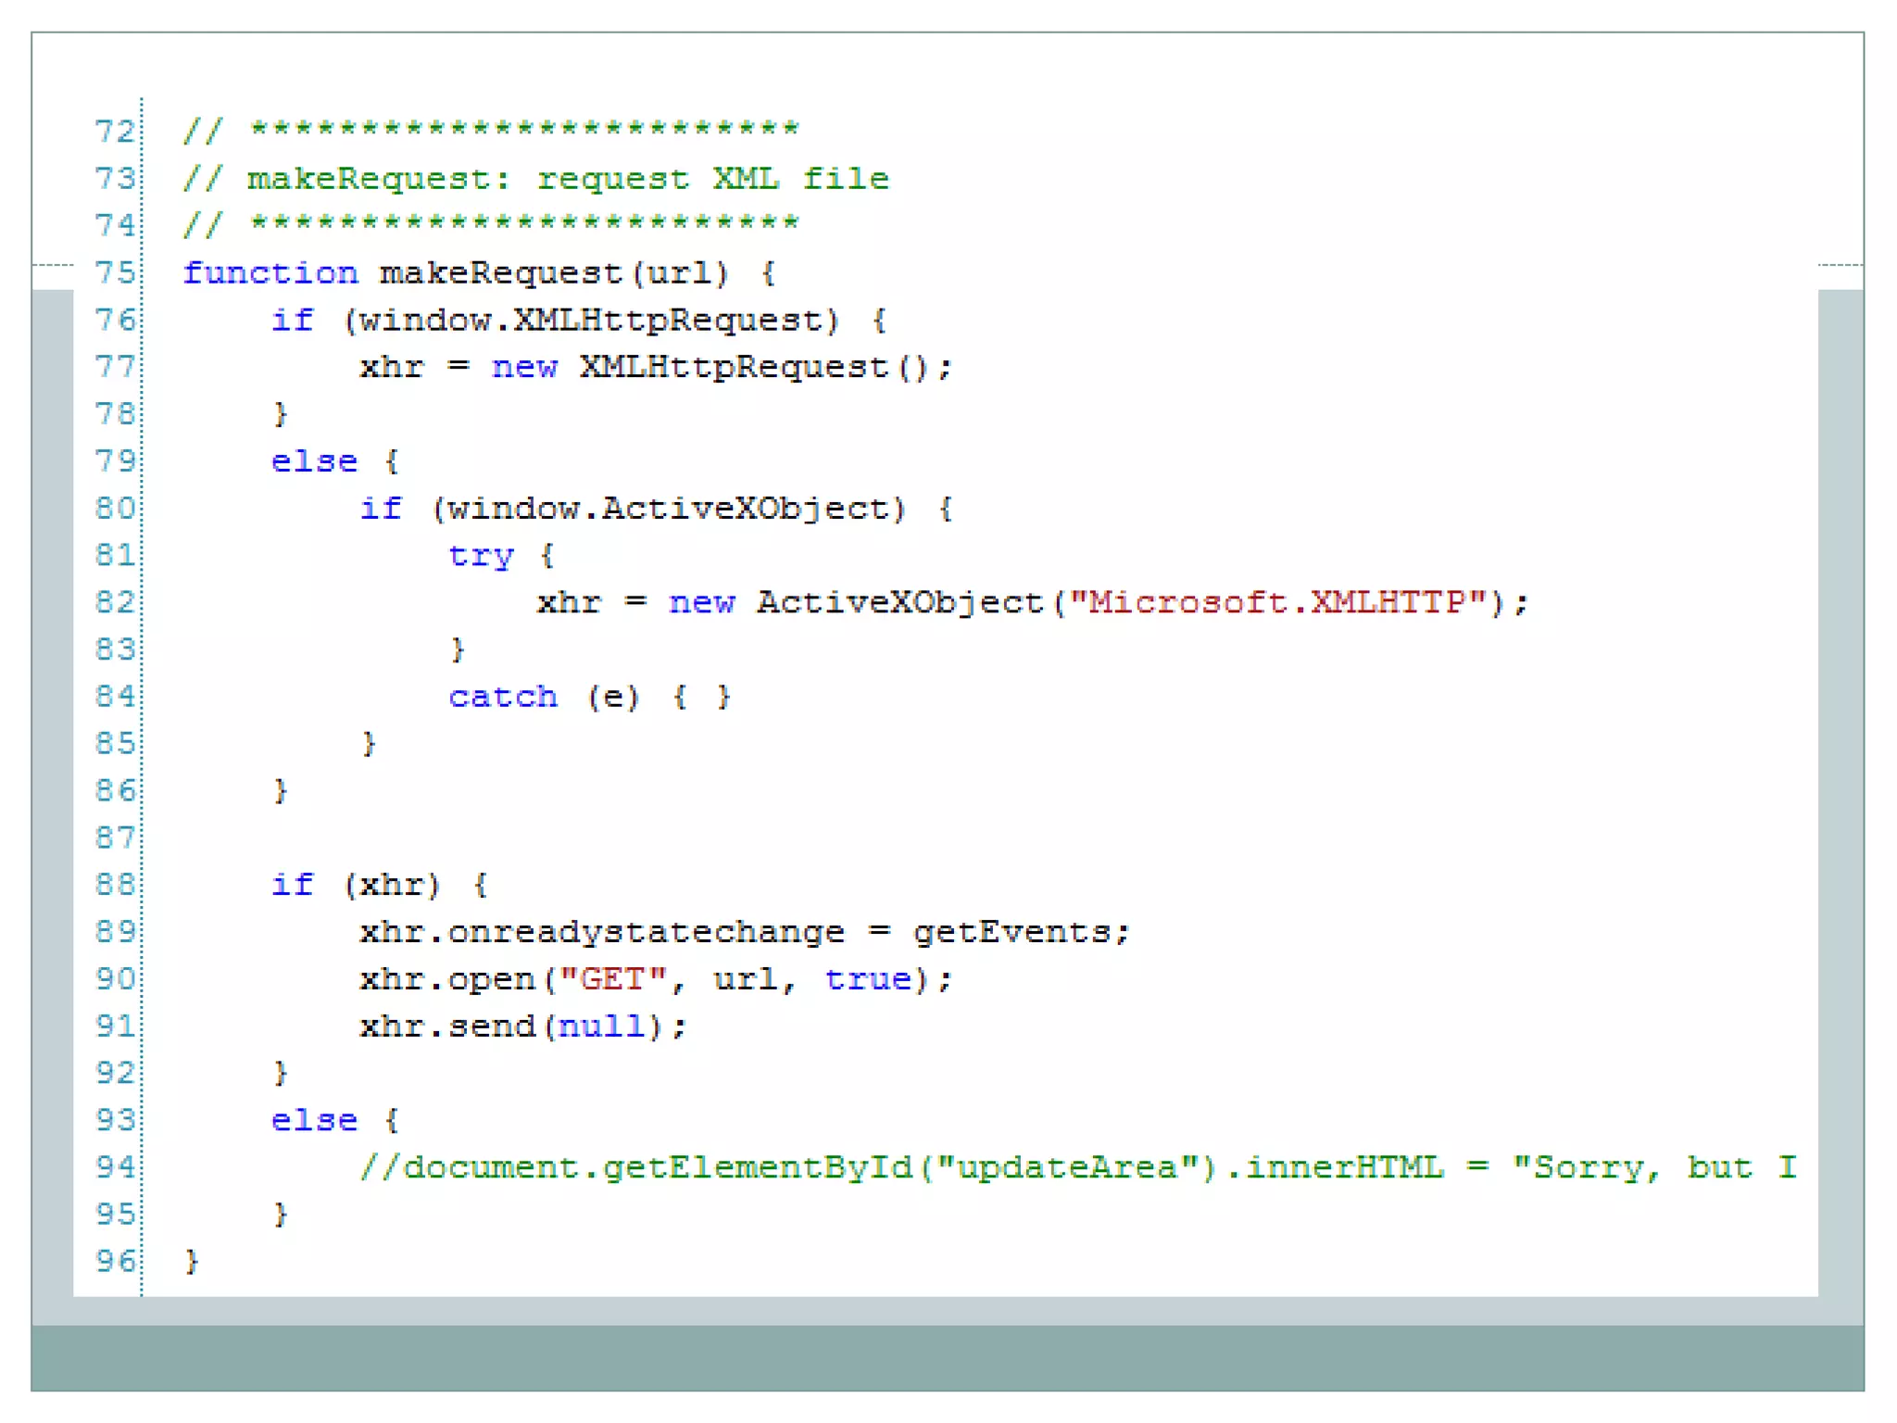Click the 'function' keyword on line 75
The width and height of the screenshot is (1897, 1423).
pos(270,273)
